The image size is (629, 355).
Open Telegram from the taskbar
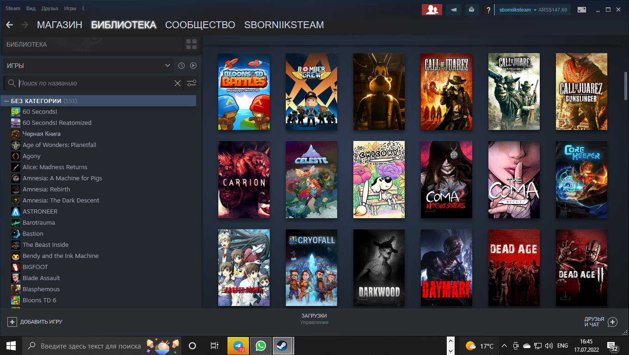click(x=238, y=346)
